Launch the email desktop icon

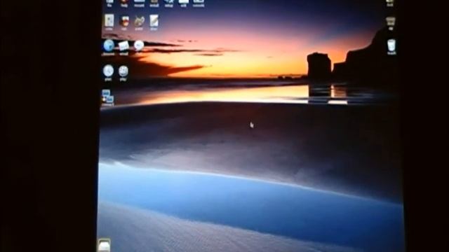123,47
